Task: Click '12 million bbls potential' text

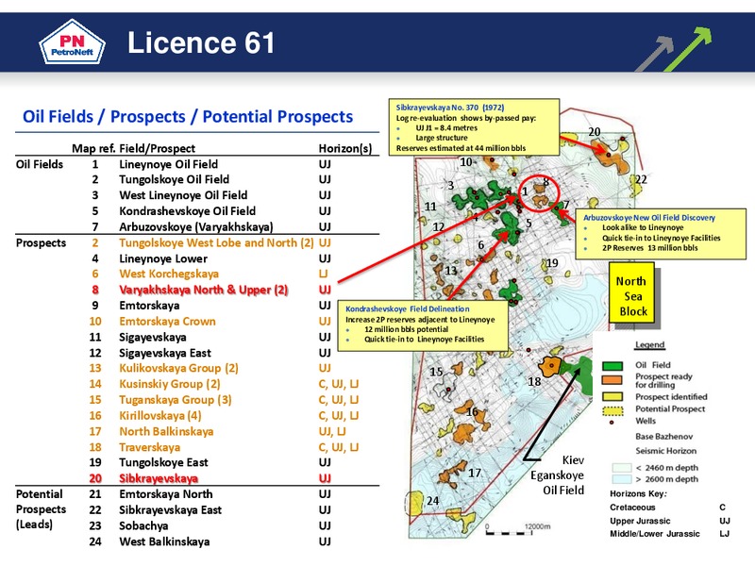Action: [x=406, y=329]
